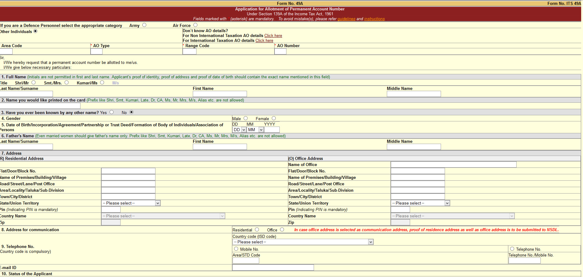The image size is (583, 277).
Task: Choose Shri/Mr title option
Action: 34,83
